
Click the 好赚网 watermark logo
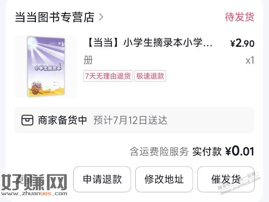(34, 185)
